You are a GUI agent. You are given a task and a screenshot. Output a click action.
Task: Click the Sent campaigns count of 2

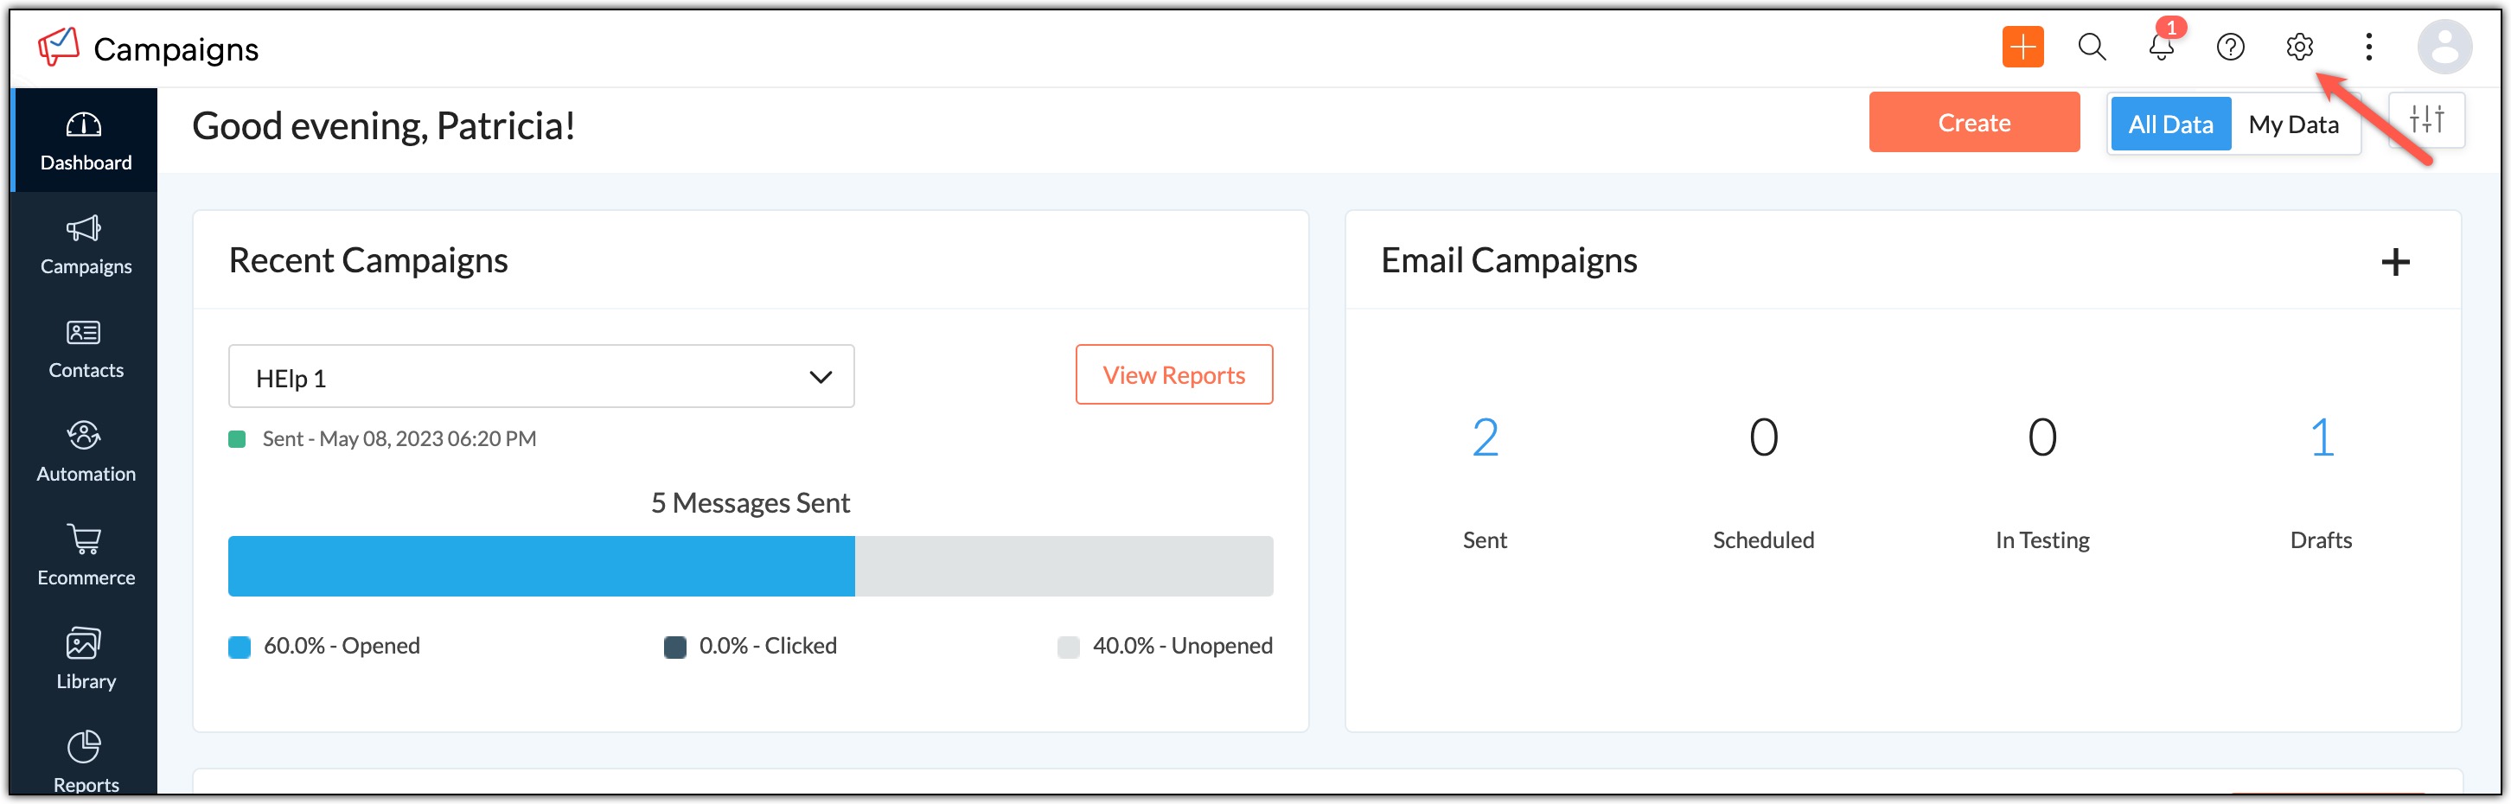(x=1484, y=437)
